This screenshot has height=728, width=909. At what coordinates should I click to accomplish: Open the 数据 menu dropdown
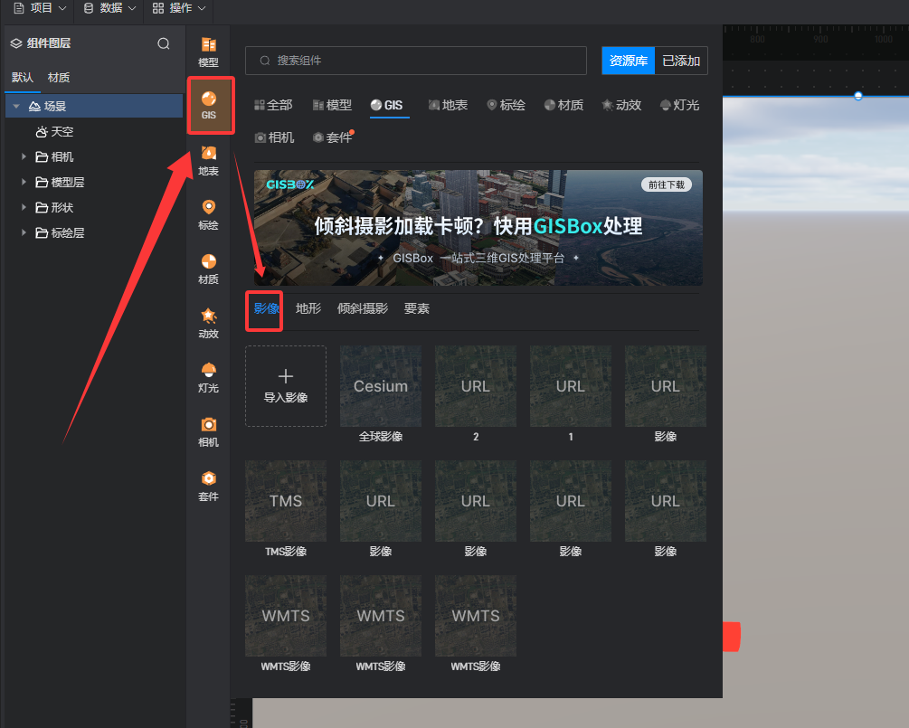[x=109, y=8]
